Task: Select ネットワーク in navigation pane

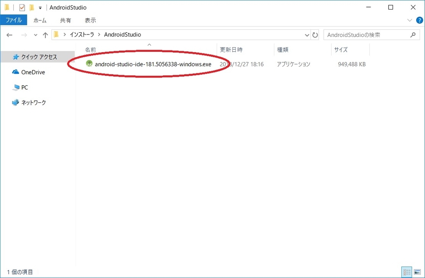Action: tap(29, 103)
